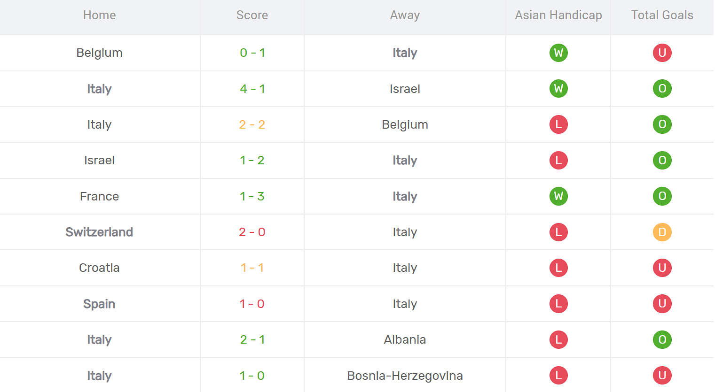
Task: Open the Albania team link
Action: (x=405, y=339)
